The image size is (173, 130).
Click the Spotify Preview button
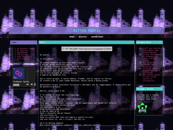(16, 85)
